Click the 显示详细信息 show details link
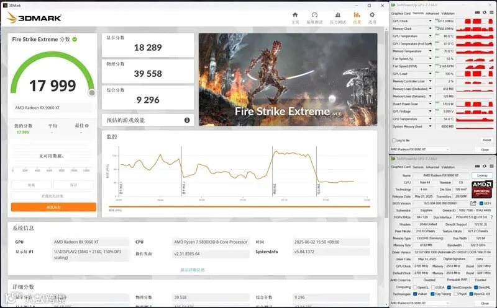This screenshot has height=308, width=497. [x=193, y=270]
